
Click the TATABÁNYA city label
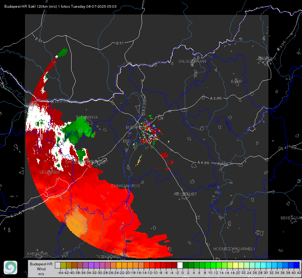(87, 117)
